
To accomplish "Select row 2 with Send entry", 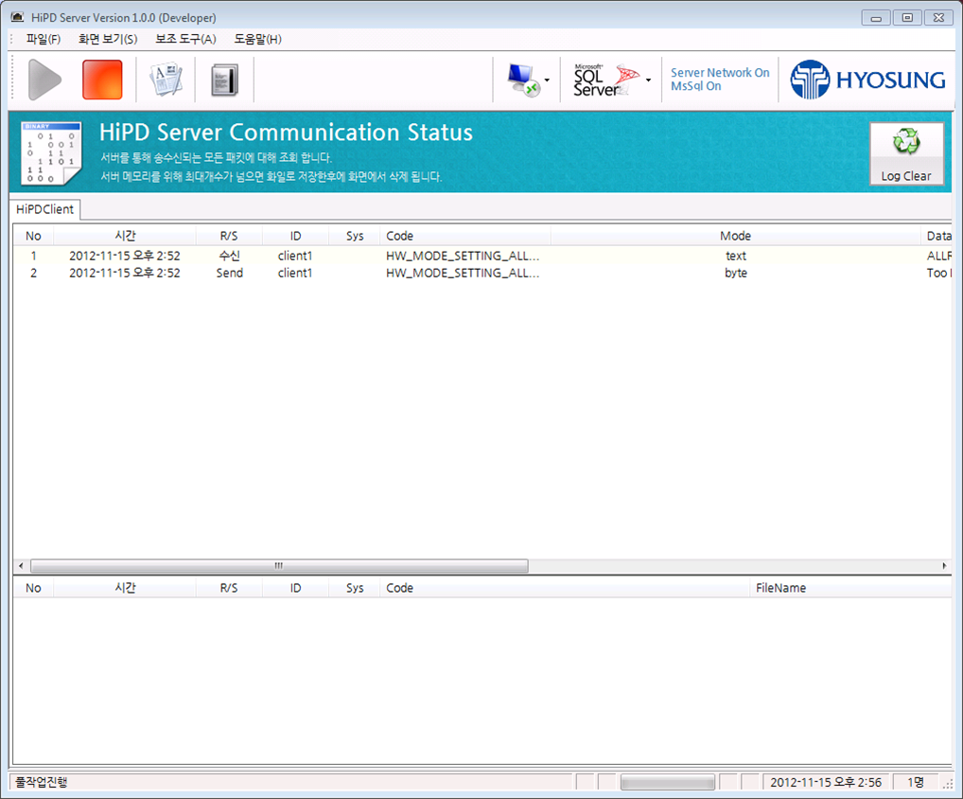I will click(482, 273).
